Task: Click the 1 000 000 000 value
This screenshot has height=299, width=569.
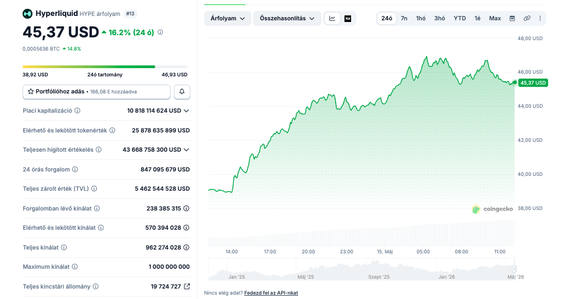Action: point(169,267)
